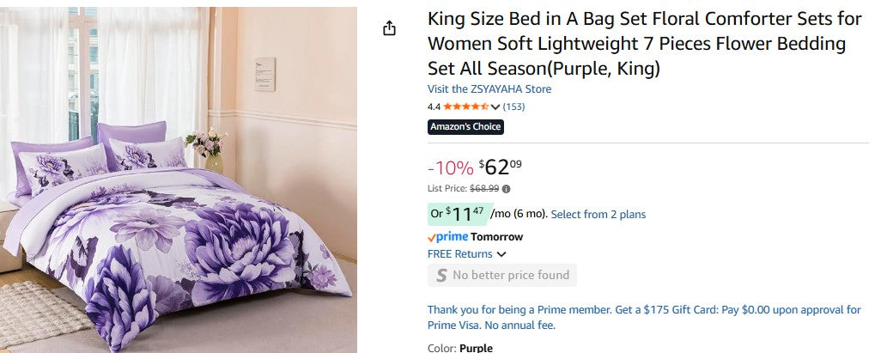This screenshot has width=881, height=353.
Task: Click the share icon beside the product image
Action: point(390,28)
